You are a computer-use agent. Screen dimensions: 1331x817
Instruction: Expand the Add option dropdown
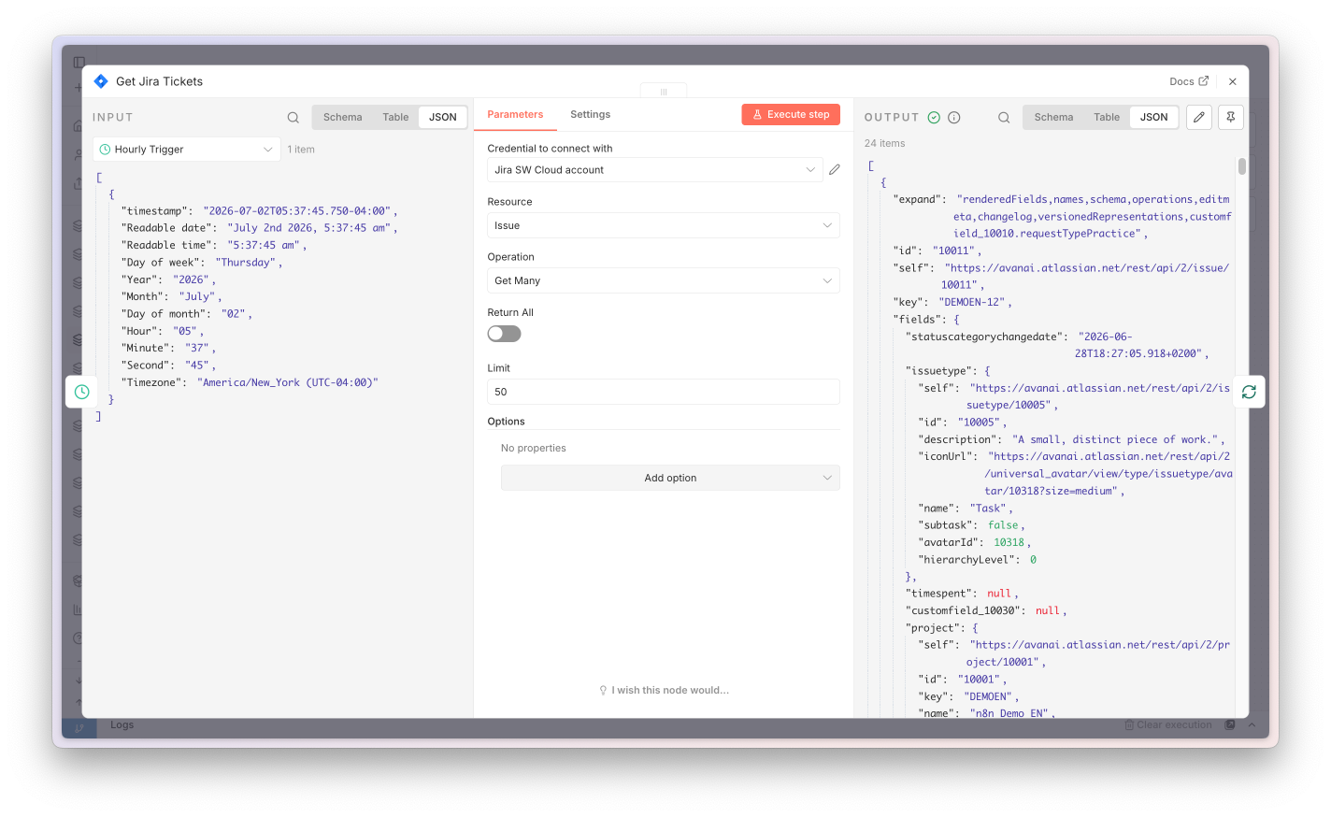click(x=670, y=478)
